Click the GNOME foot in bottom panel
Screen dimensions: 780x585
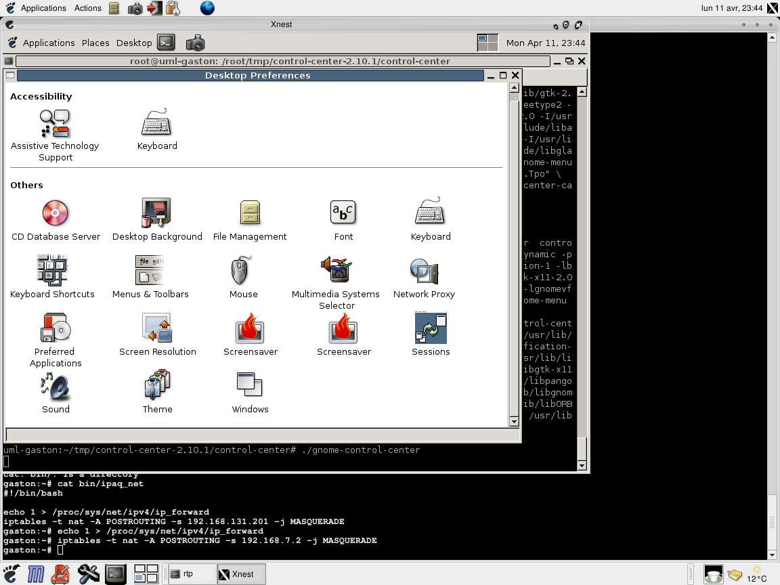click(x=11, y=574)
